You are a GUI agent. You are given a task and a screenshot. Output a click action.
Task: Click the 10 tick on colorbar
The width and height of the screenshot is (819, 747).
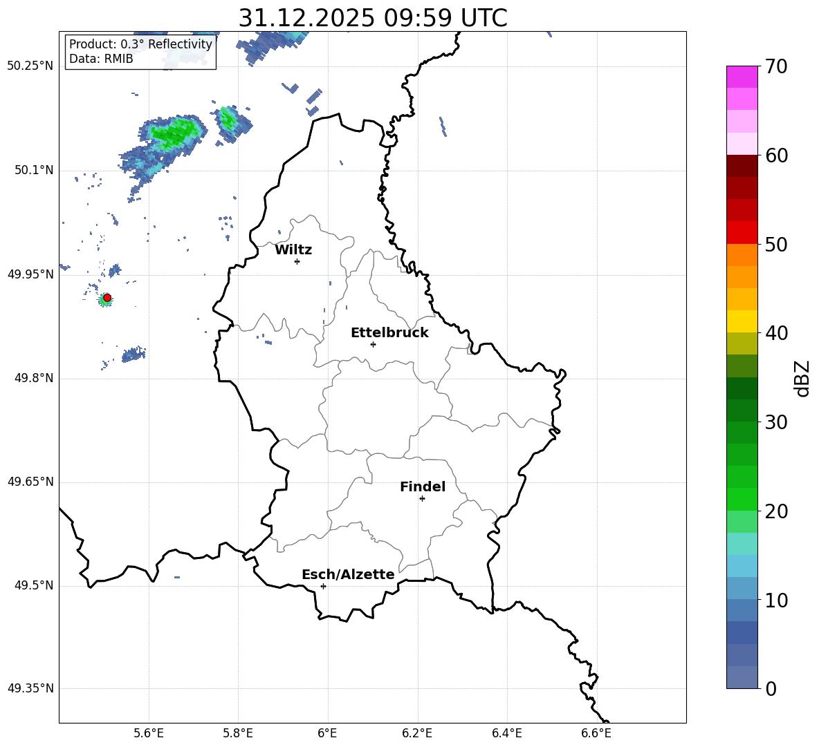pos(776,601)
